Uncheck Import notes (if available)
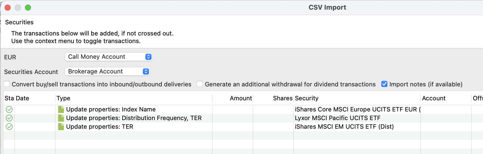This screenshot has height=154, width=483. click(384, 84)
